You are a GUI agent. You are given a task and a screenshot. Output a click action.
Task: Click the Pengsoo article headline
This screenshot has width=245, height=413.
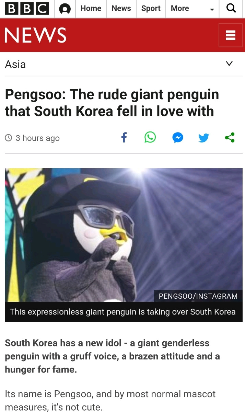click(112, 103)
